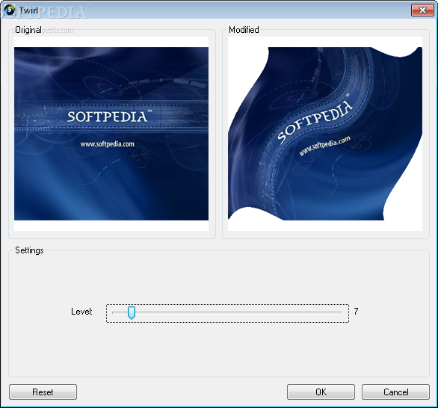Image resolution: width=438 pixels, height=408 pixels.
Task: Click the Original preview image
Action: tap(111, 134)
